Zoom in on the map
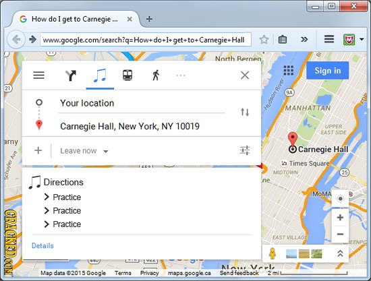The image size is (371, 281). pyautogui.click(x=340, y=218)
